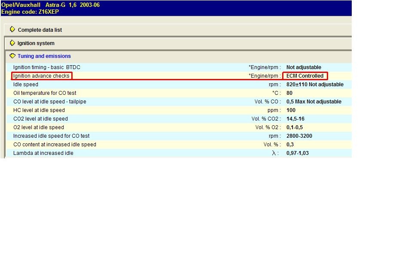Click the O2 value '0,1-0,5'
Viewport: 408px width, 263px height.
(x=295, y=127)
